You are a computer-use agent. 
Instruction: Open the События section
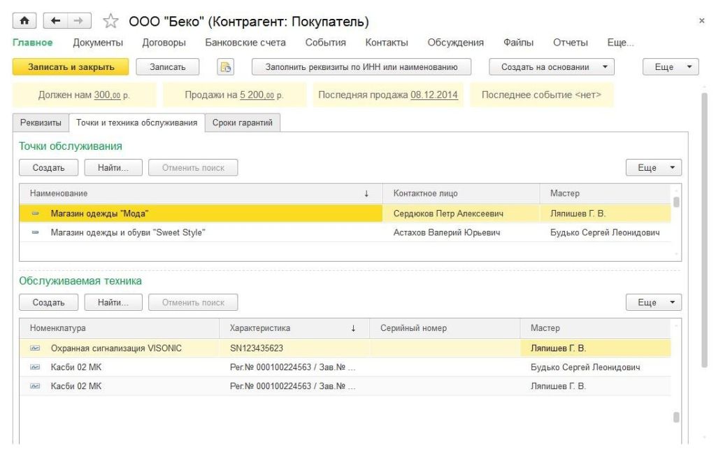[x=325, y=43]
